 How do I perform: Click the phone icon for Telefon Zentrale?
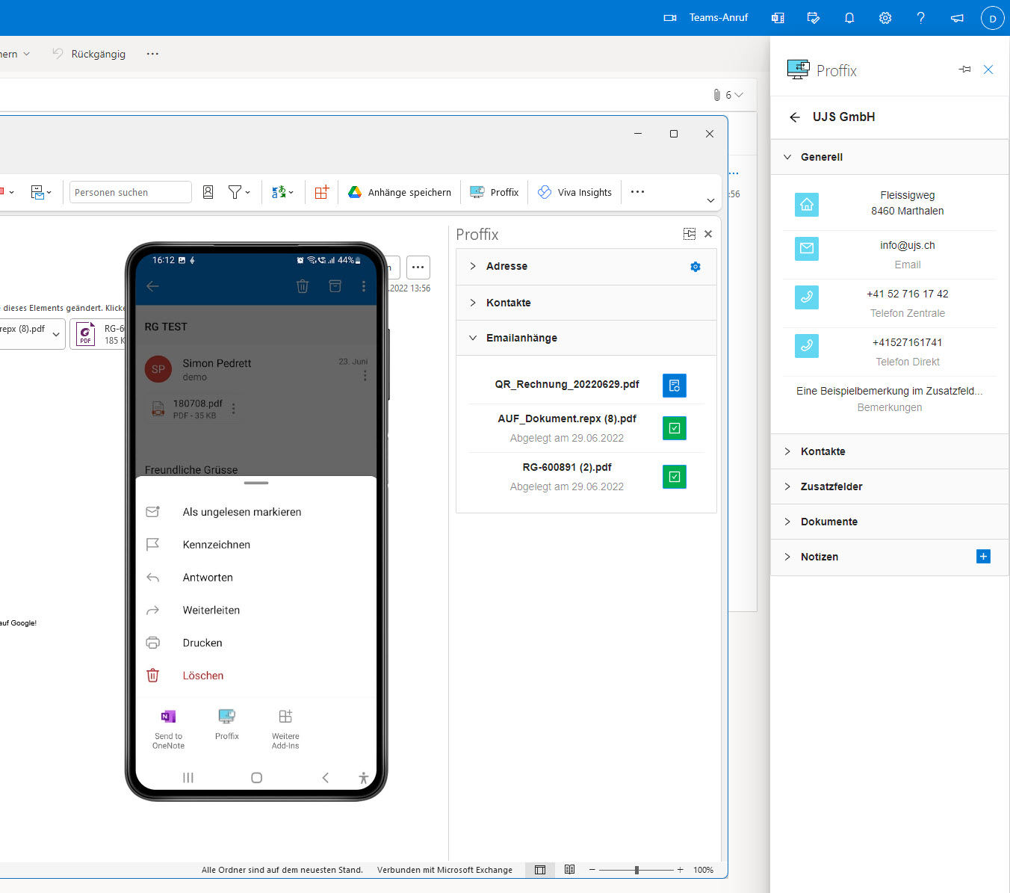point(807,297)
